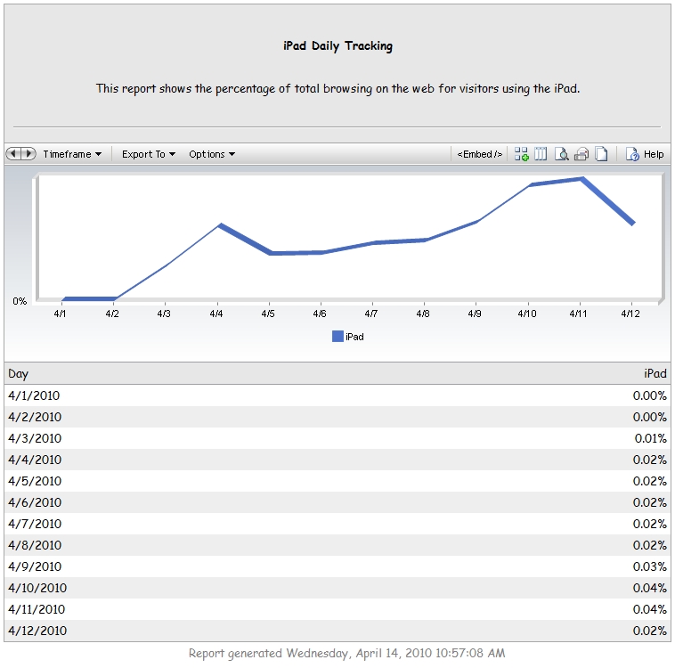Click the Embed code button

[480, 154]
